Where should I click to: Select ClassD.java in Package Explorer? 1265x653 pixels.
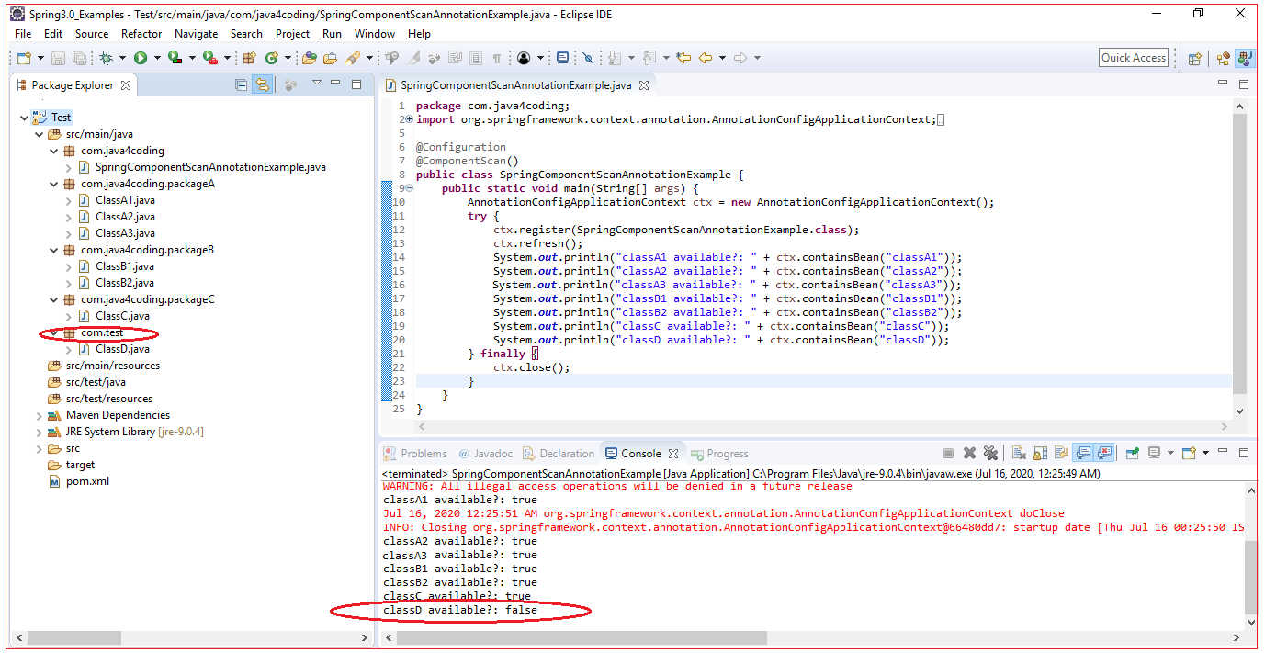click(x=115, y=349)
